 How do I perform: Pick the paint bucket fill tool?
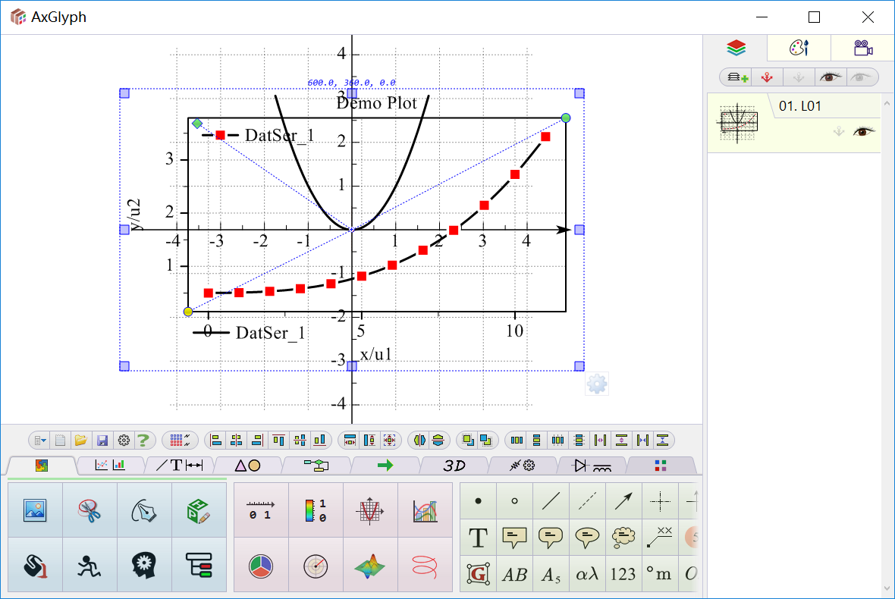[x=35, y=566]
